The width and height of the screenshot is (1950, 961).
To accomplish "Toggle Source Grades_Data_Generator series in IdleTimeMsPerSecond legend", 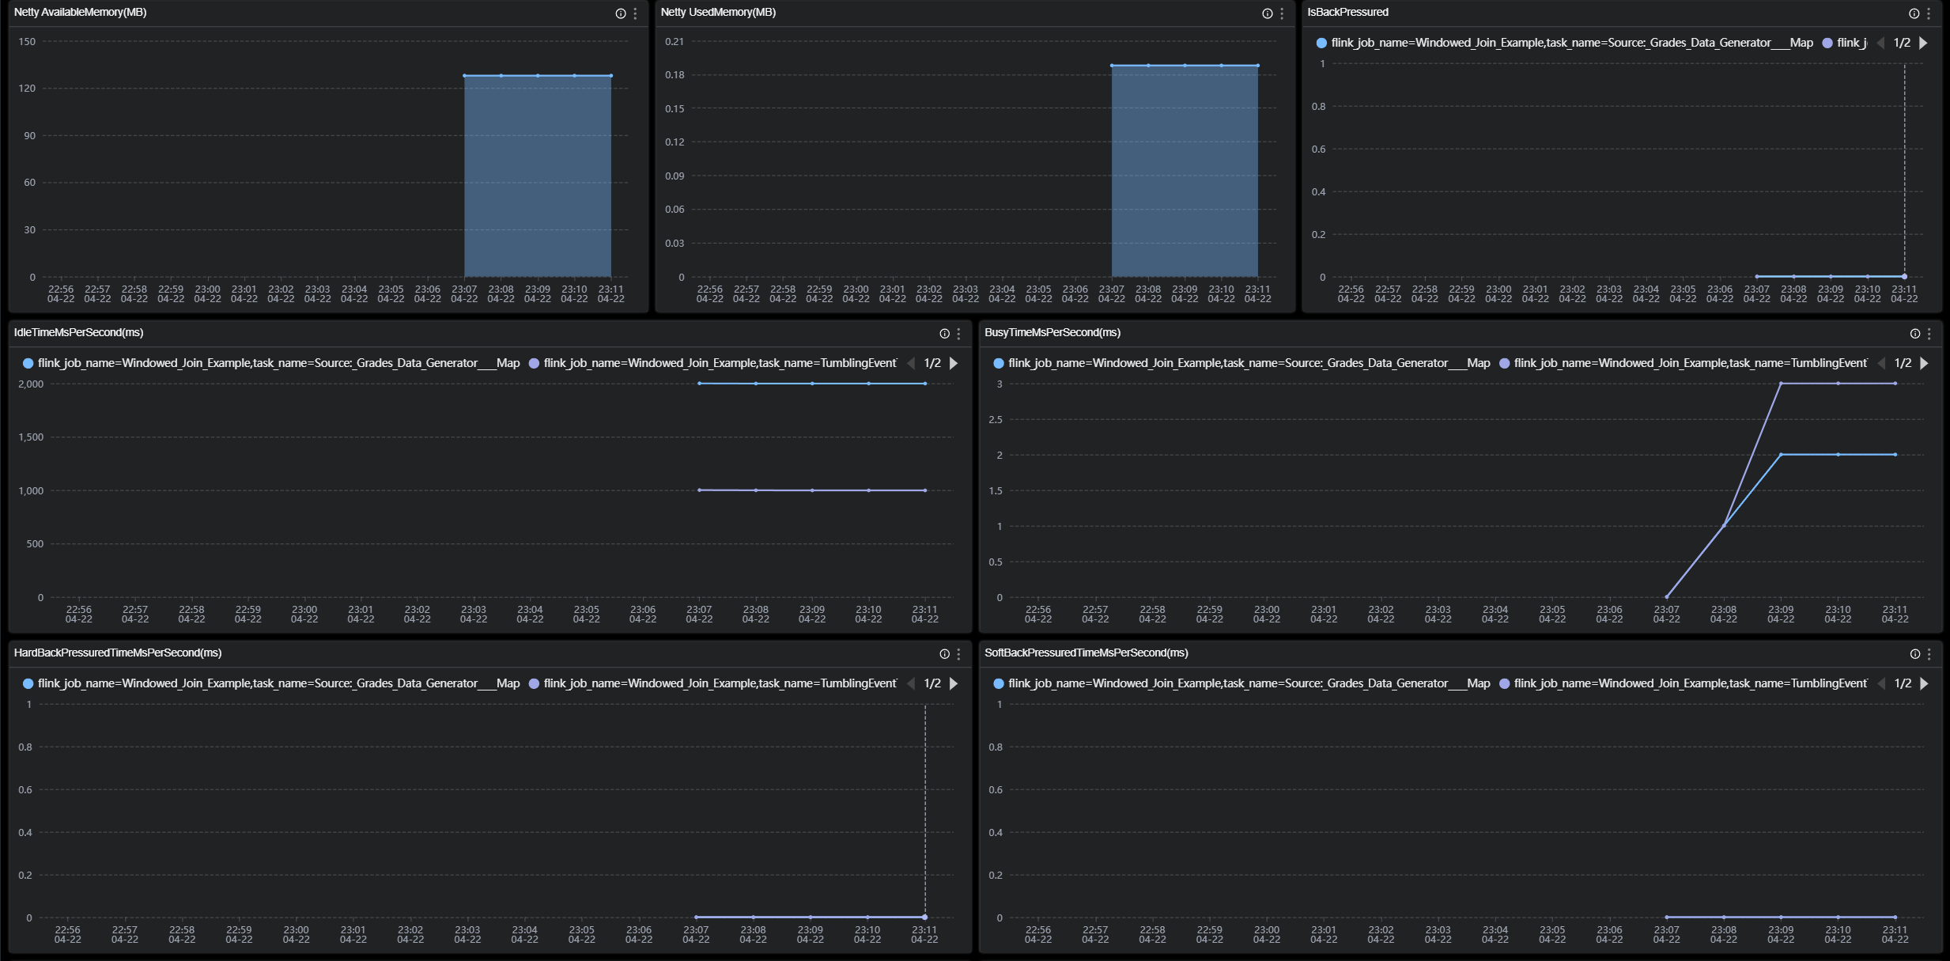I will (x=278, y=363).
